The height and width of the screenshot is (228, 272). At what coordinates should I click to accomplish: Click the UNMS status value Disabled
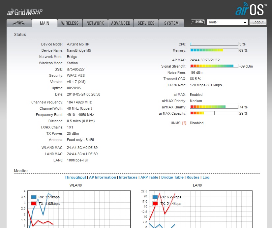pyautogui.click(x=196, y=123)
